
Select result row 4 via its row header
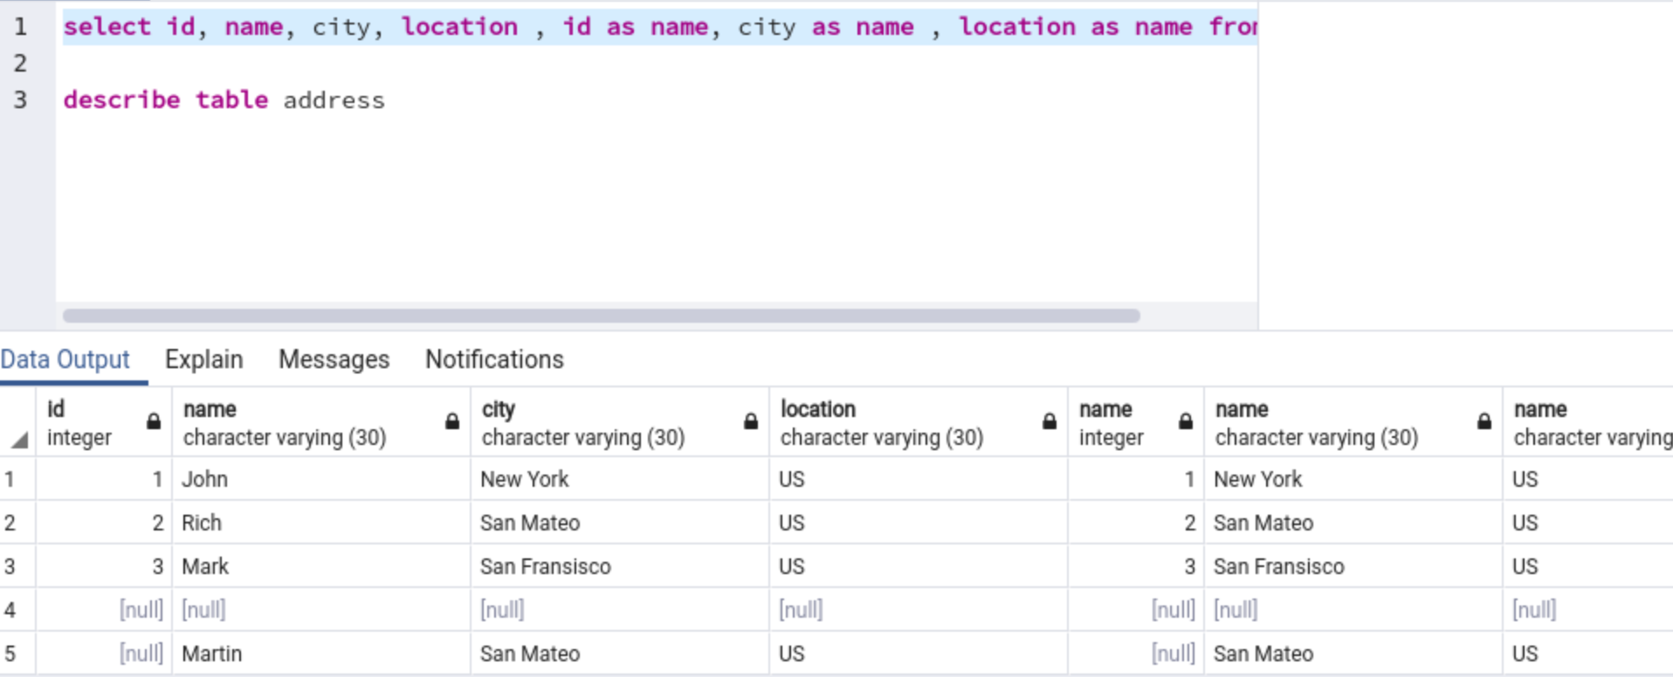click(10, 610)
